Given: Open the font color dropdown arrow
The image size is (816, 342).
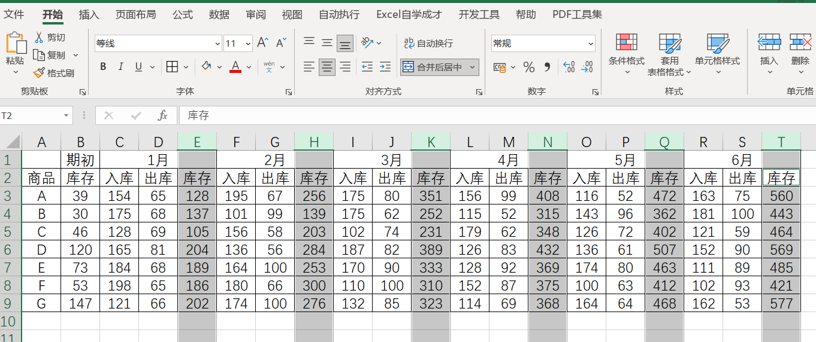Looking at the screenshot, I should 248,67.
